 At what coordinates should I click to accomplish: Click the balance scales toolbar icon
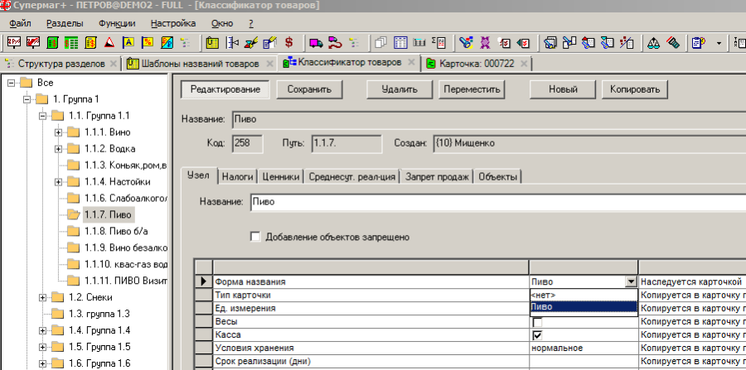(654, 43)
